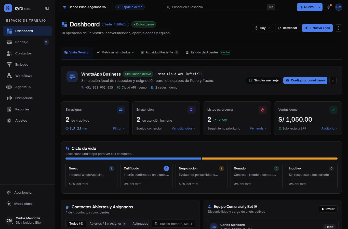Open Ajustes settings
Screen dimensions: 348x229
27,121
